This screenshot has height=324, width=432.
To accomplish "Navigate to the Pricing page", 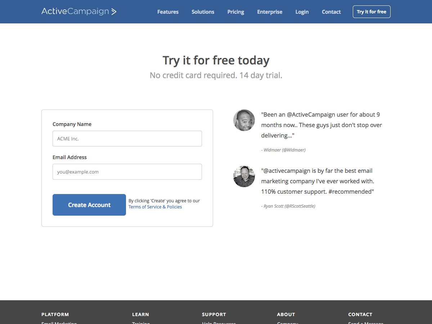I will tap(235, 12).
